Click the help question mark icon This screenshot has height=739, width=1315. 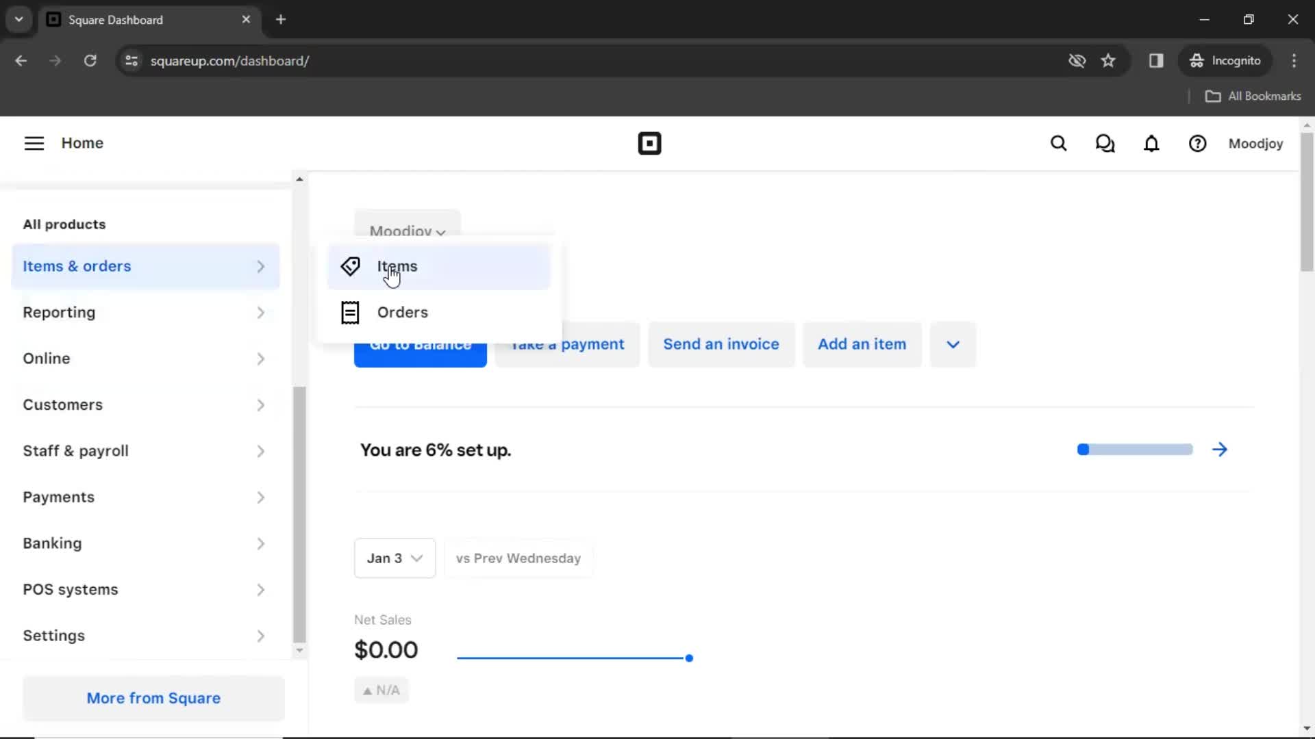[x=1198, y=142]
